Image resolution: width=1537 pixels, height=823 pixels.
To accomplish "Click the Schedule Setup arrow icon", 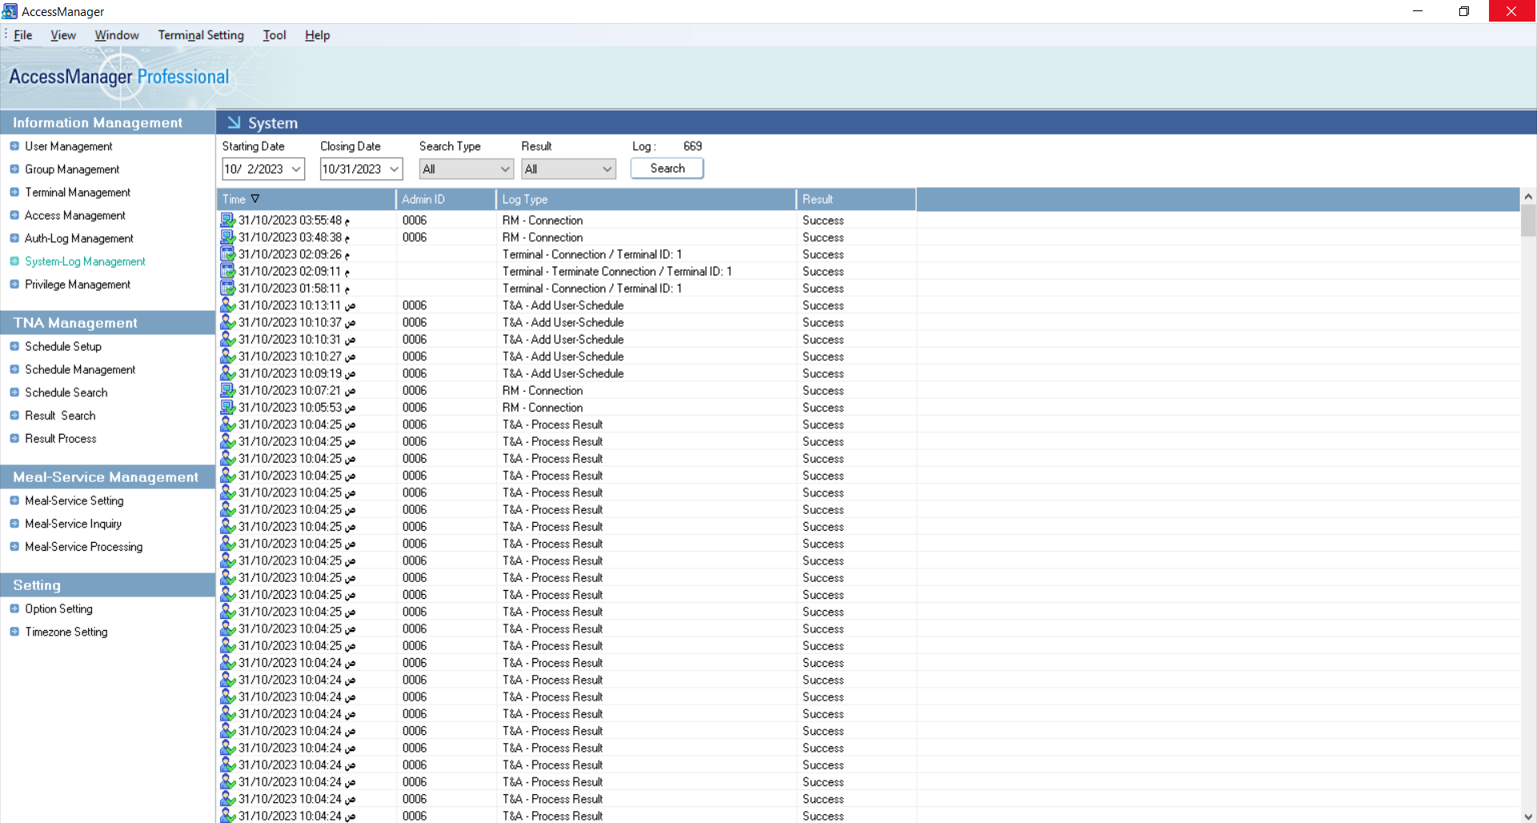I will tap(14, 346).
